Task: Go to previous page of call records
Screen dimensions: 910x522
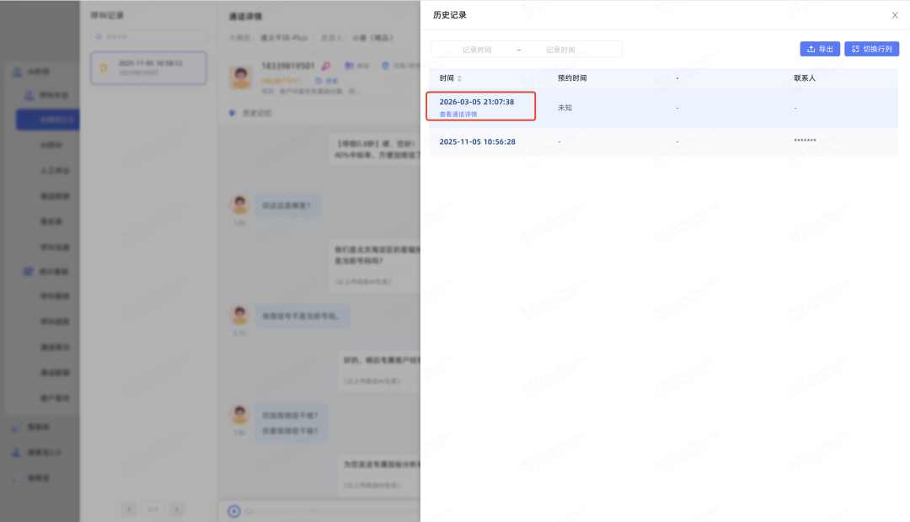Action: pos(129,510)
